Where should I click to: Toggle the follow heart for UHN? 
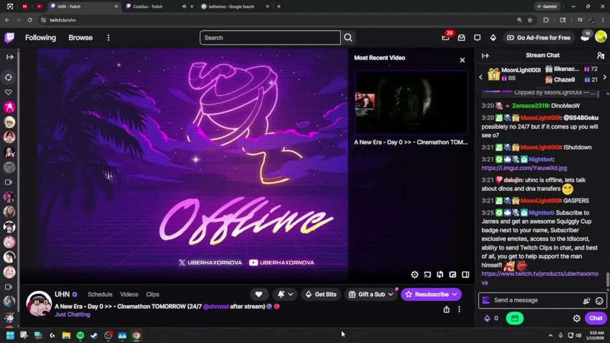(x=259, y=294)
